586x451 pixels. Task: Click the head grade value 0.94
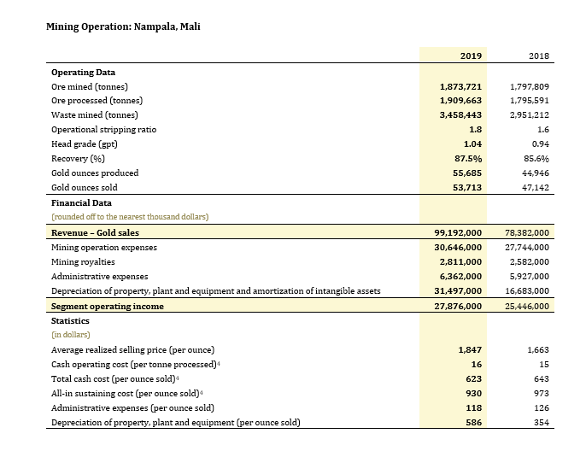(x=541, y=144)
